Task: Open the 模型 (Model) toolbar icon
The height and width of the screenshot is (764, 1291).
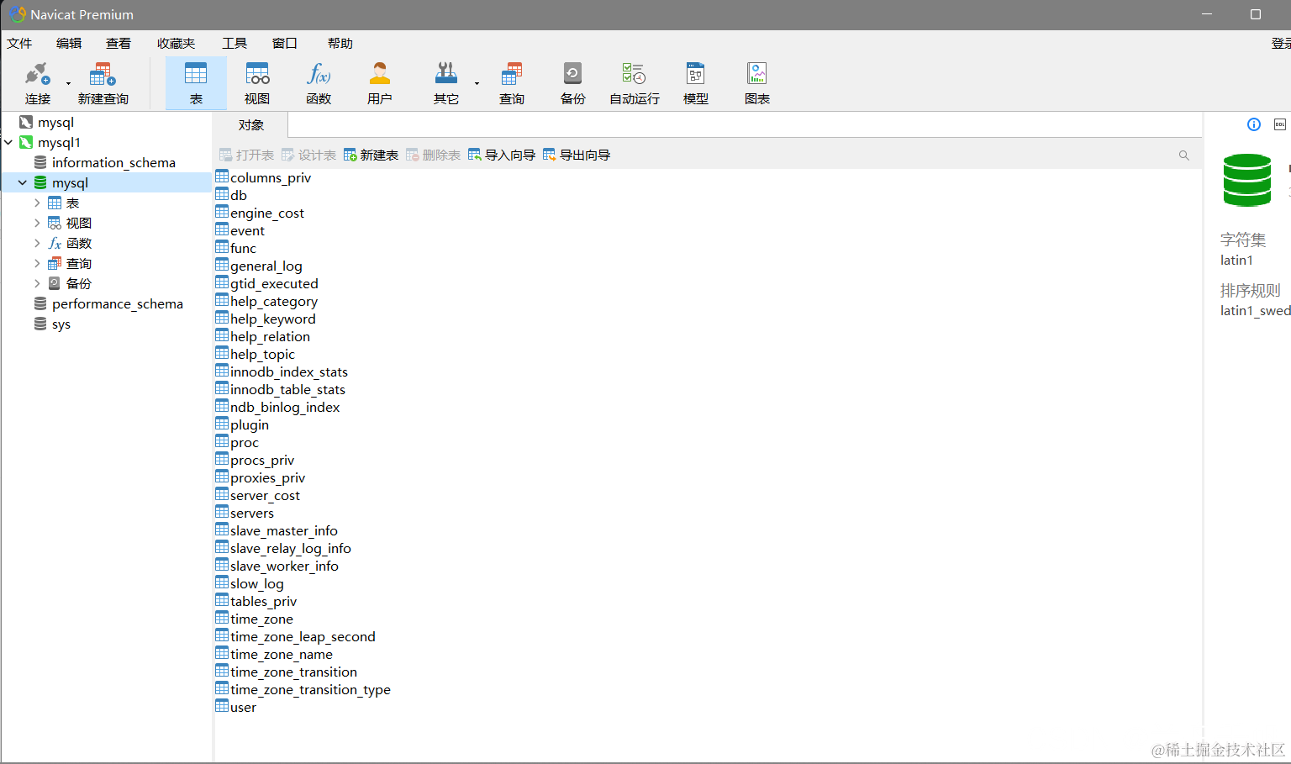Action: click(x=696, y=83)
